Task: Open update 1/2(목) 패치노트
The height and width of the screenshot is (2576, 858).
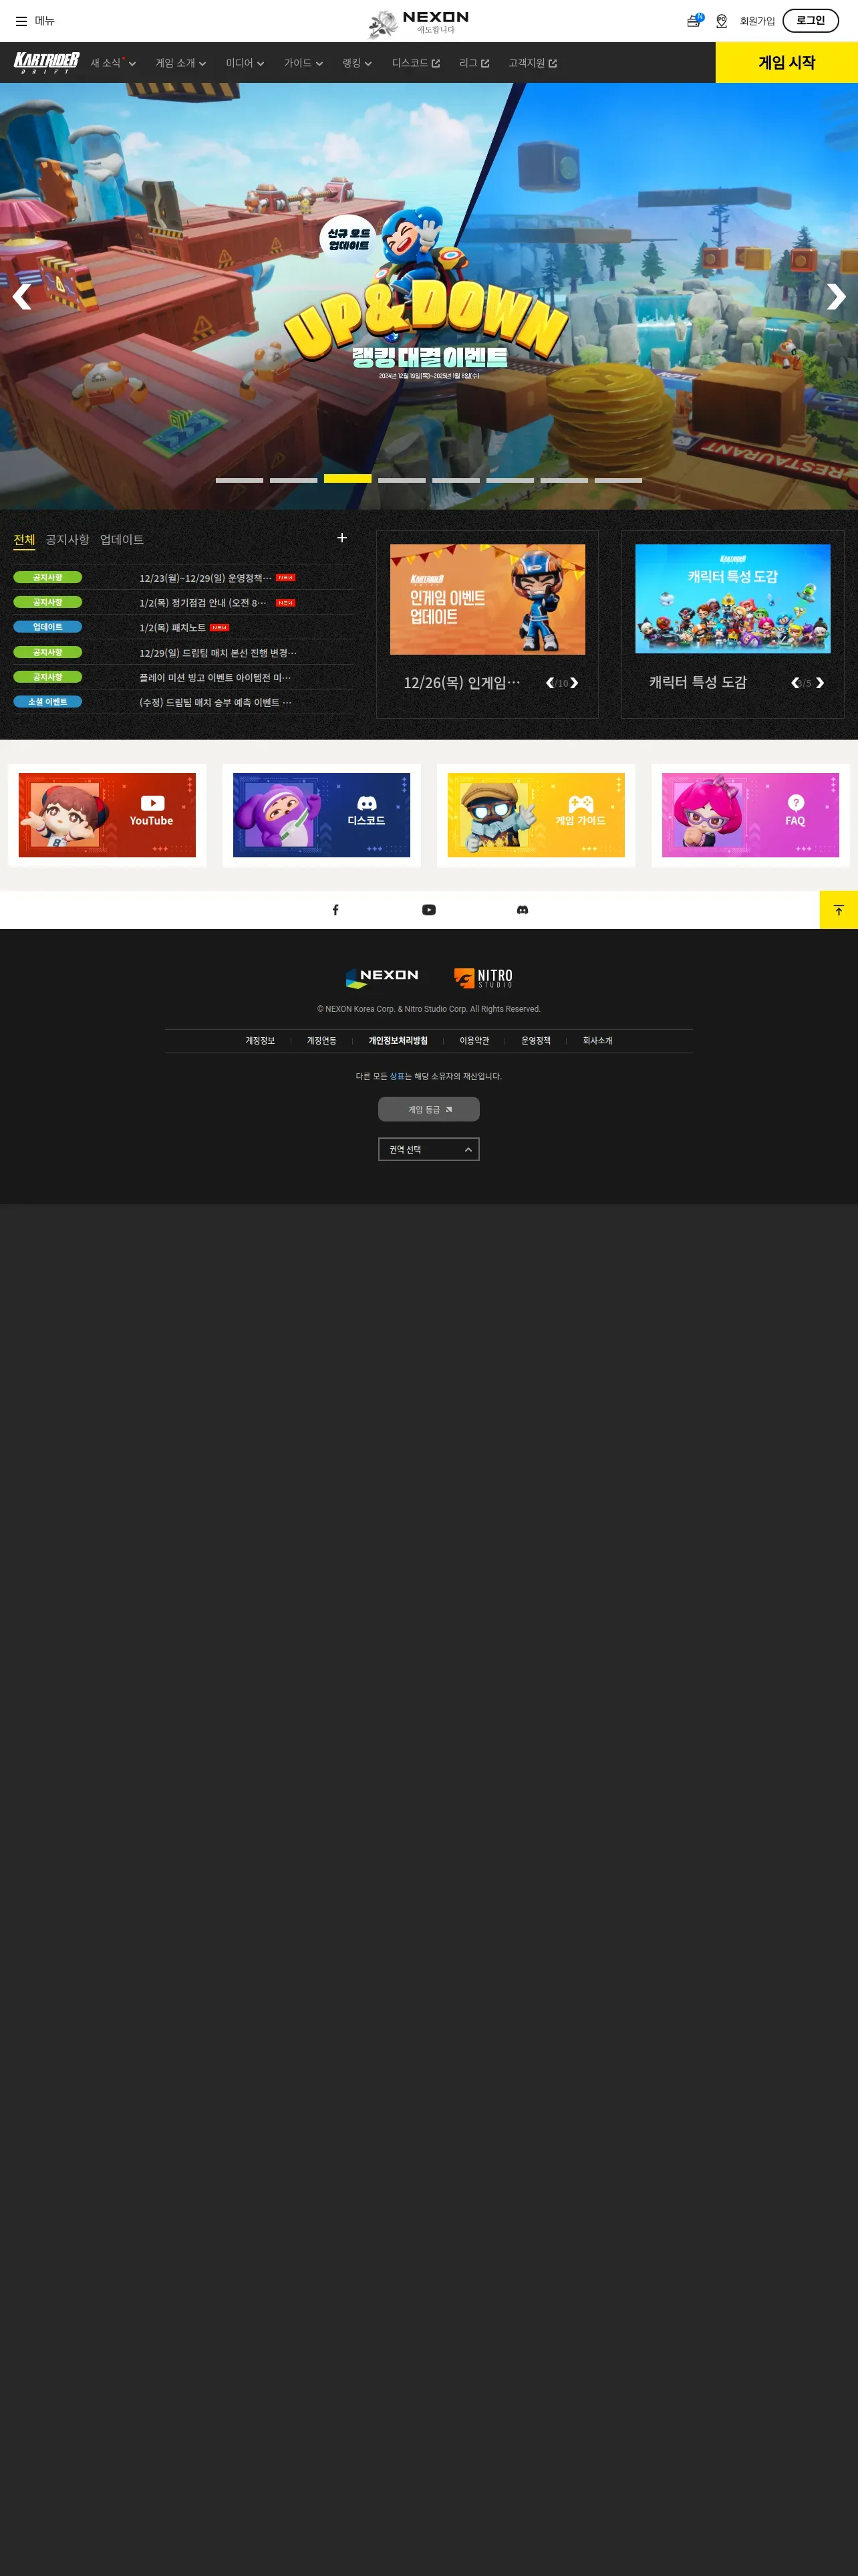Action: point(172,628)
